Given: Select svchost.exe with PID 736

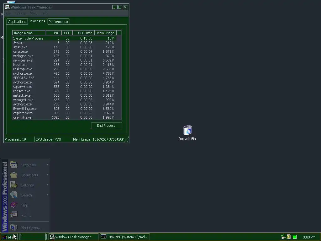Looking at the screenshot, I should pyautogui.click(x=64, y=104).
